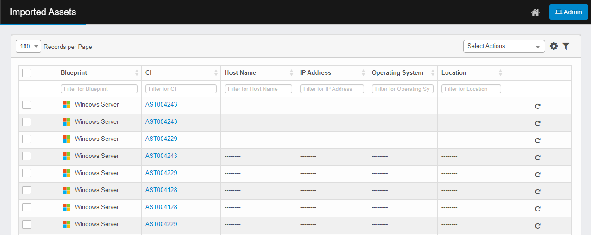The image size is (591, 235).
Task: Check the first asset row checkbox
Action: (27, 105)
